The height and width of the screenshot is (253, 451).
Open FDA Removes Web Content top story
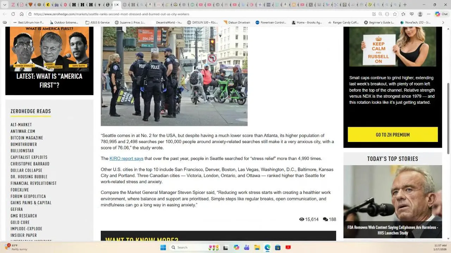point(393,202)
